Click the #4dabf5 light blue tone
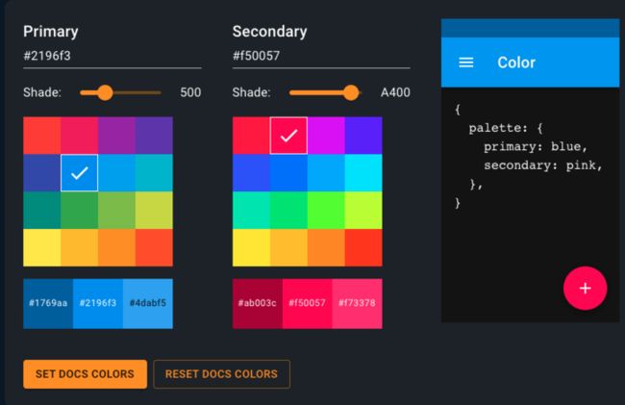This screenshot has height=405, width=625. click(148, 303)
